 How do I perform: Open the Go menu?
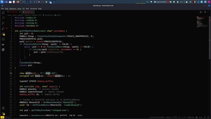pos(23,9)
